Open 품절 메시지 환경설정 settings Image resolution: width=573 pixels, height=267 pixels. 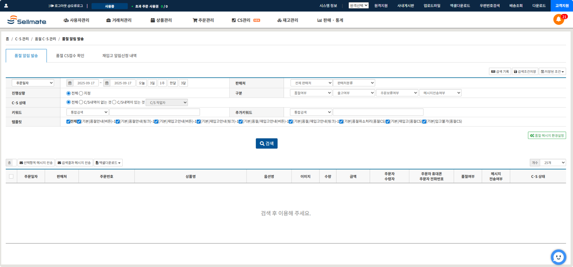(547, 135)
